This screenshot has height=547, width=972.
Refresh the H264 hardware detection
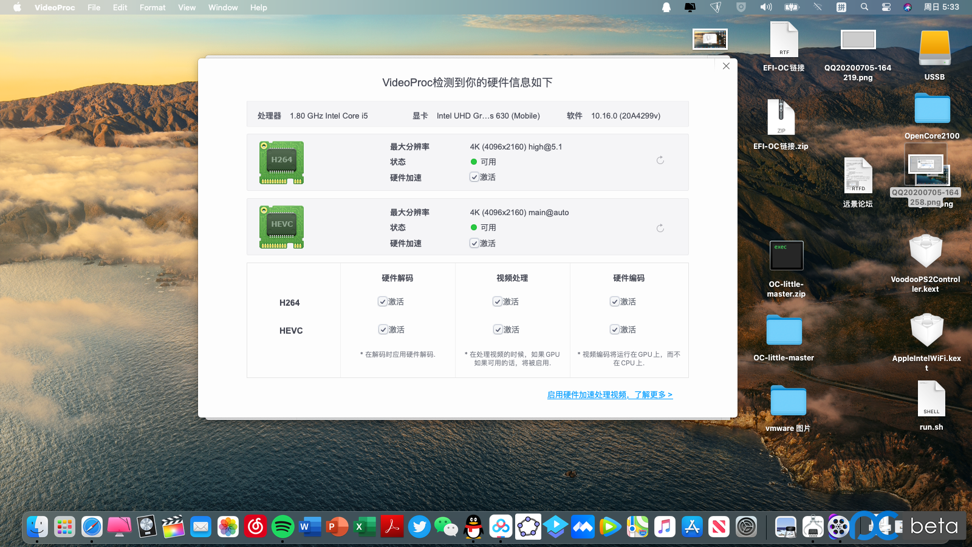tap(660, 160)
